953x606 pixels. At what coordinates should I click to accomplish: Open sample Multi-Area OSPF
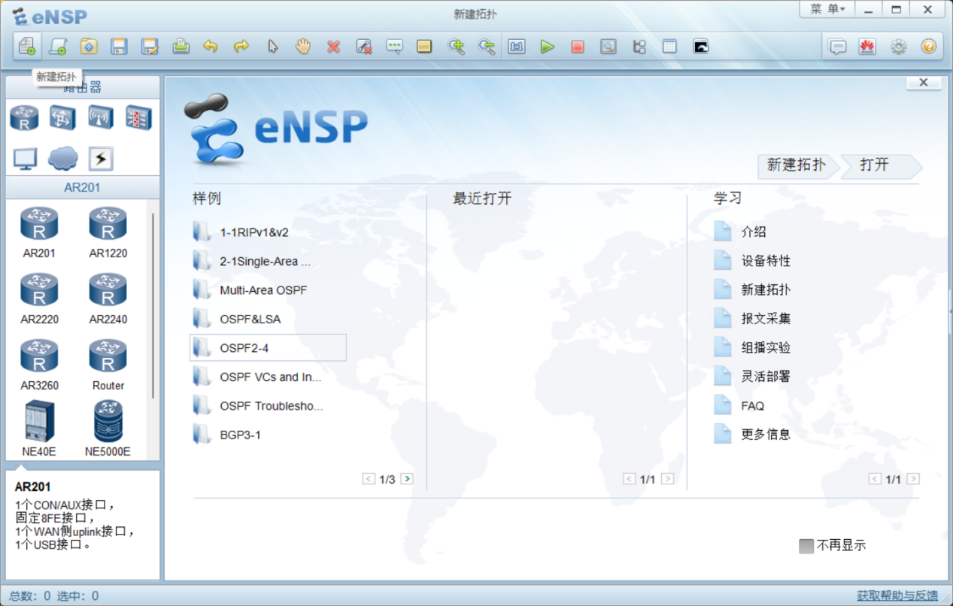pos(268,290)
